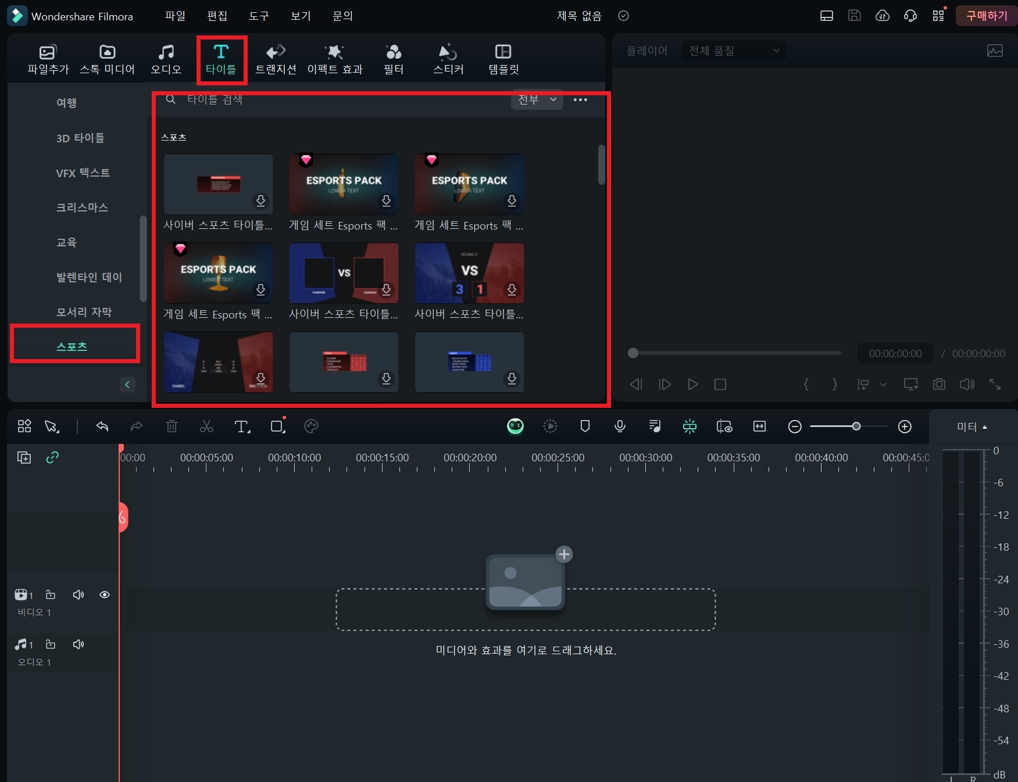Click the preview playback progress slider
This screenshot has width=1018, height=782.
pyautogui.click(x=737, y=353)
